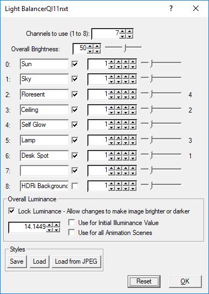Increase Desk Spot value with first up arrow
The width and height of the screenshot is (209, 294).
coord(112,153)
